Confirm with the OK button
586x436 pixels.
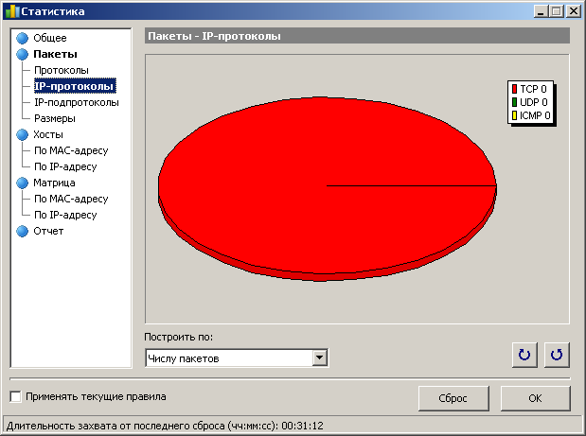[535, 398]
